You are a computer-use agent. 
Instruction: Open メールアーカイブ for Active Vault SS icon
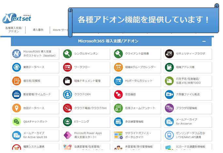(17, 135)
